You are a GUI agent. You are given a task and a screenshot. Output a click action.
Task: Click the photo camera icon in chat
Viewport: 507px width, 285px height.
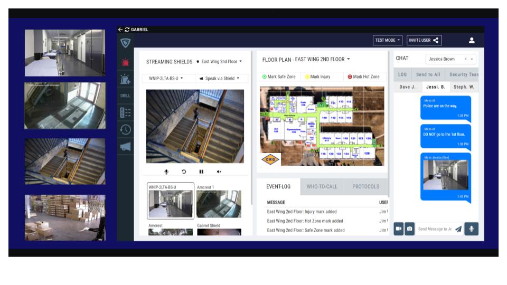(x=409, y=229)
